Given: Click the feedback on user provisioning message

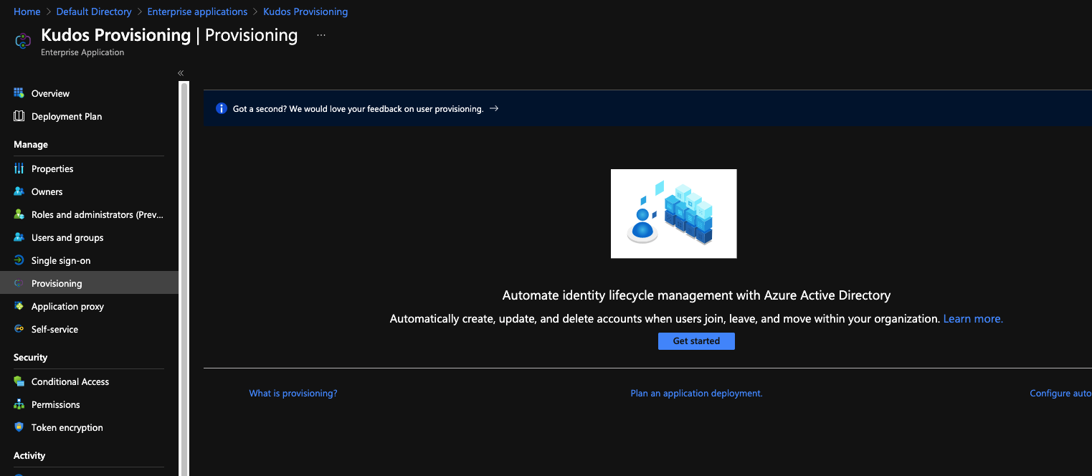Looking at the screenshot, I should pos(358,109).
